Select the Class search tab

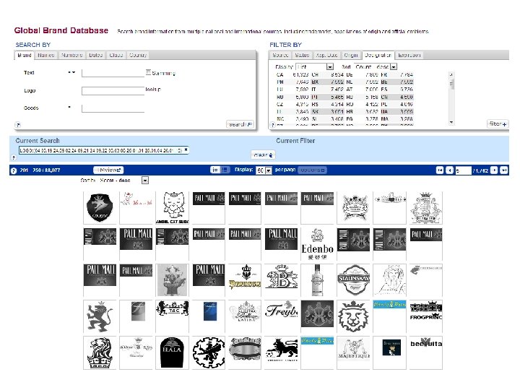click(x=116, y=55)
